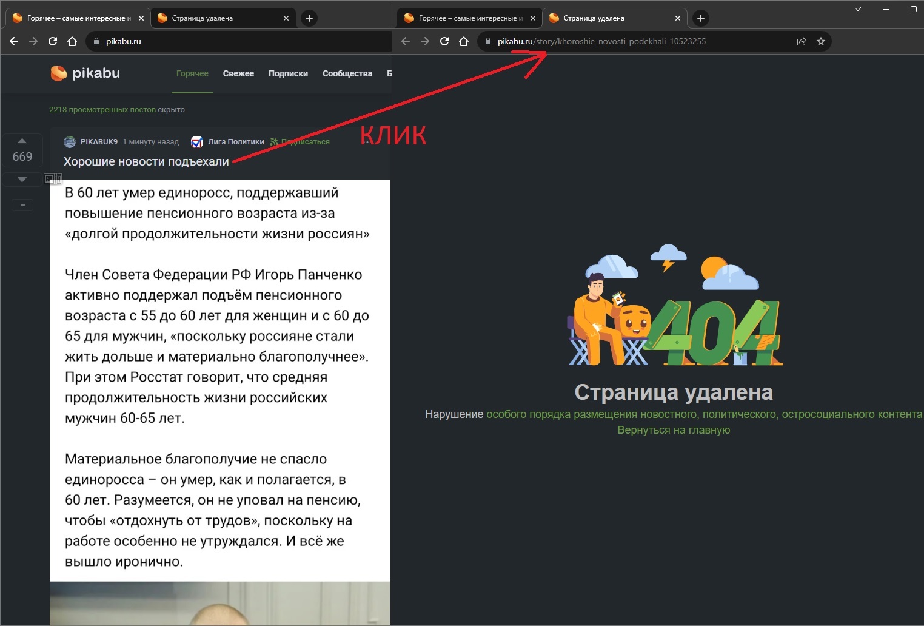The width and height of the screenshot is (924, 626).
Task: Collapse post with the minus button
Action: (x=22, y=205)
